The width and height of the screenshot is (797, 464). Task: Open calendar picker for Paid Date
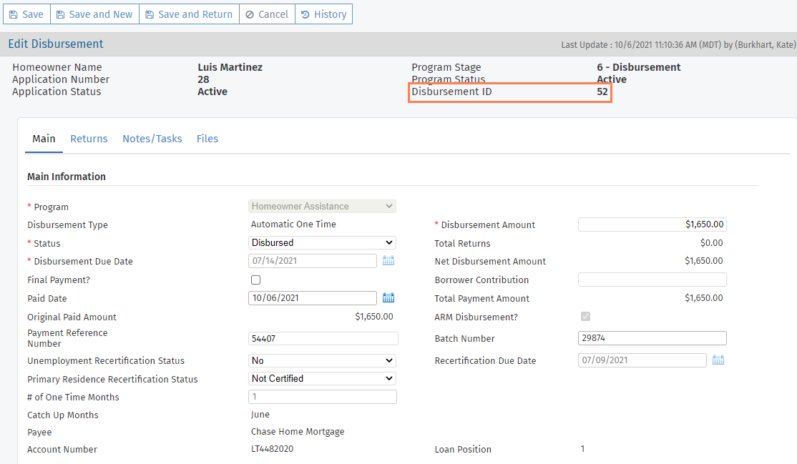[388, 297]
